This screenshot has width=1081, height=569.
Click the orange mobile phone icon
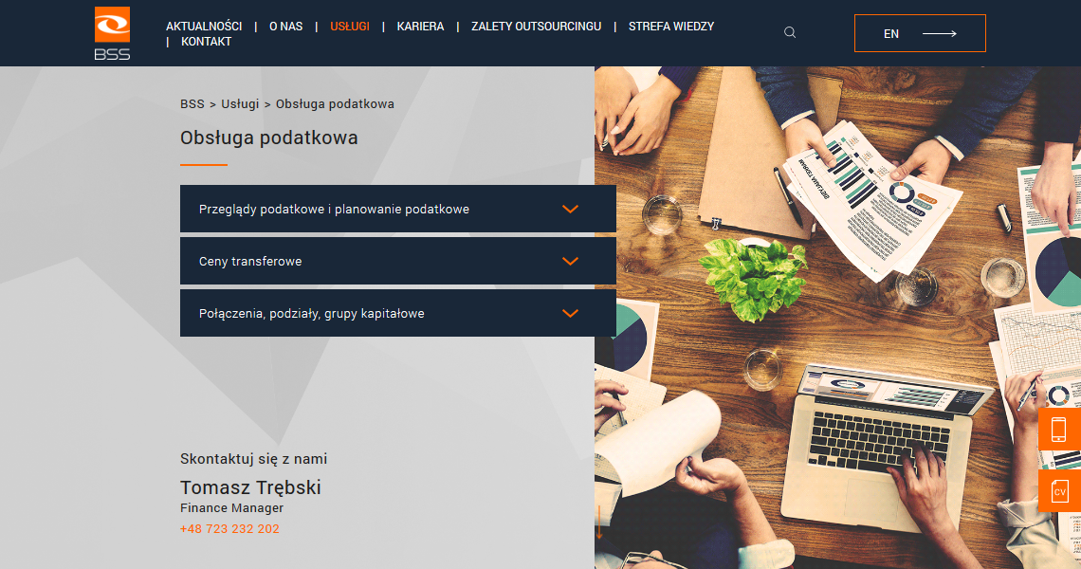pyautogui.click(x=1059, y=429)
